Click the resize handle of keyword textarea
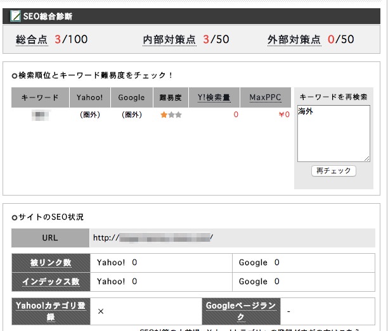Image resolution: width=388 pixels, height=331 pixels. tap(367, 159)
